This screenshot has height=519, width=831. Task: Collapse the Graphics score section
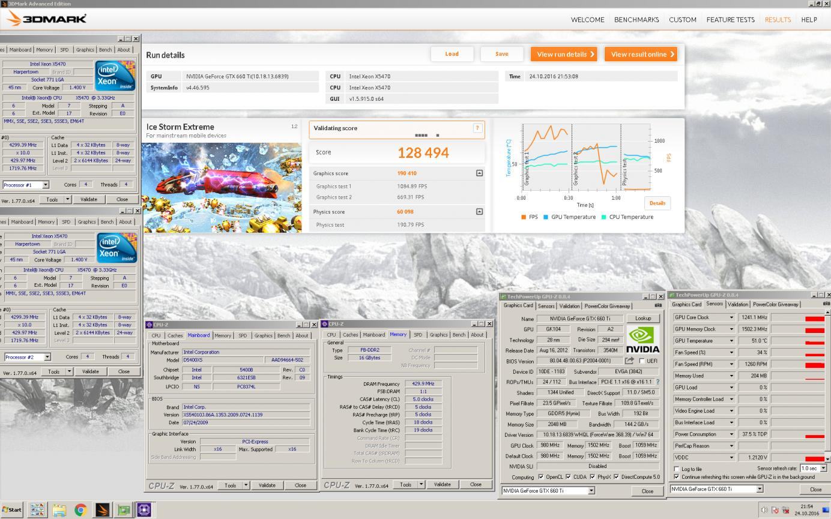tap(479, 173)
